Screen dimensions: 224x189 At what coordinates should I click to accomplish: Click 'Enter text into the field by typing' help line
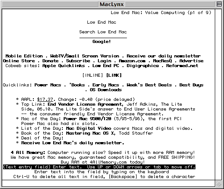click(102, 172)
